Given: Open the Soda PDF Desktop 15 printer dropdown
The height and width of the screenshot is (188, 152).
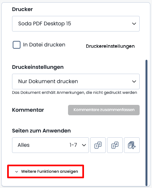Looking at the screenshot, I should click(x=76, y=24).
